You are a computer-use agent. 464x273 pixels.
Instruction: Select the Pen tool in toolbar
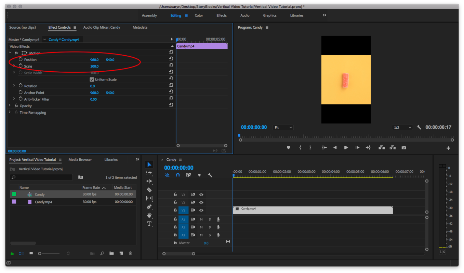[149, 207]
